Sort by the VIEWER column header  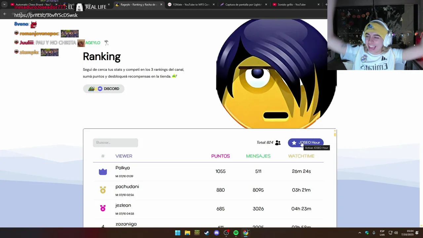[x=124, y=156]
